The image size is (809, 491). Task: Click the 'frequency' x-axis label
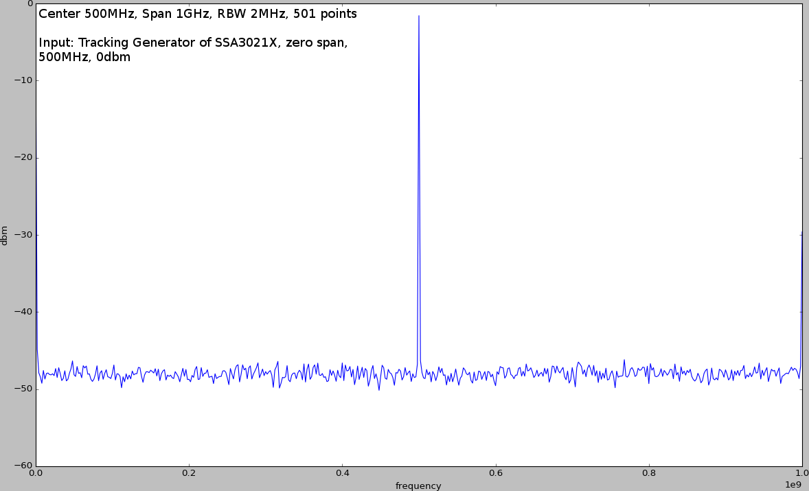(418, 486)
